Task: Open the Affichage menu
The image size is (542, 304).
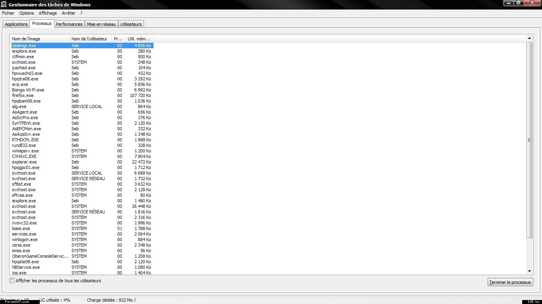Action: 48,13
